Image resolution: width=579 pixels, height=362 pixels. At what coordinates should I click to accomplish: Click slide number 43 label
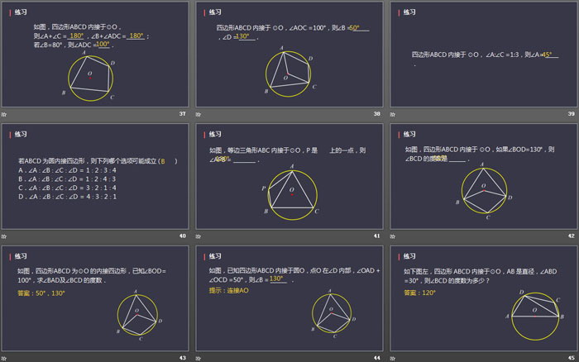[x=183, y=358]
